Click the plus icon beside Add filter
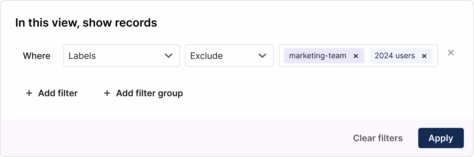 point(29,93)
